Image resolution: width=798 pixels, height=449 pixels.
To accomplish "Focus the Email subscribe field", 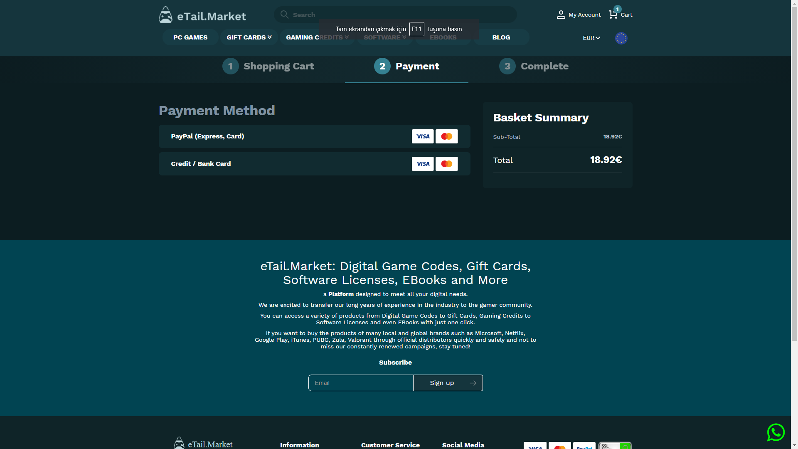I will point(361,383).
